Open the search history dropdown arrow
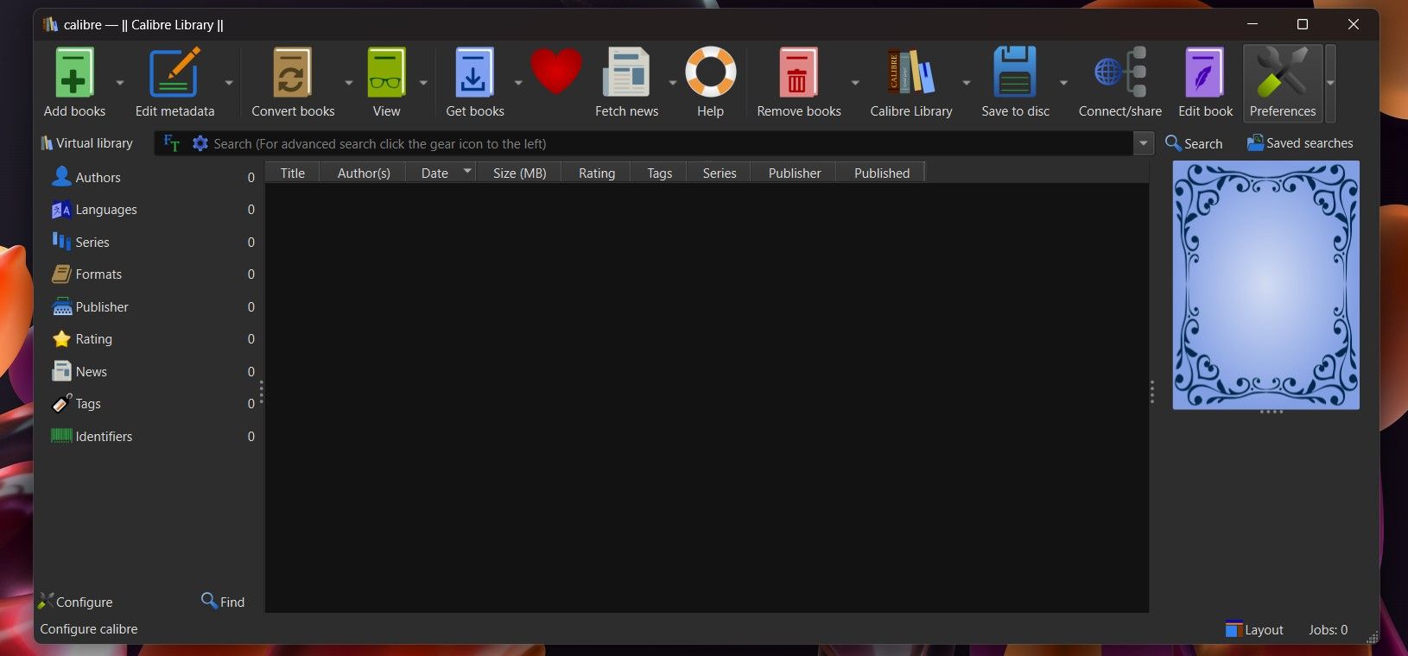Screen dimensions: 1408x656 tap(1143, 143)
